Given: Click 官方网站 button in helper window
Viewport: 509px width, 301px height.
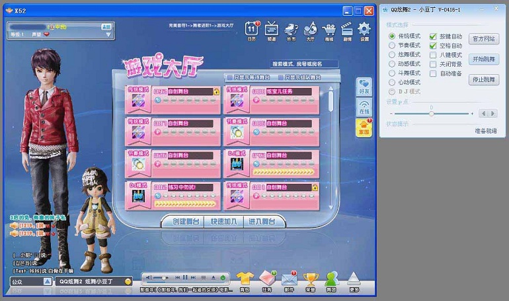Looking at the screenshot, I should click(x=484, y=39).
